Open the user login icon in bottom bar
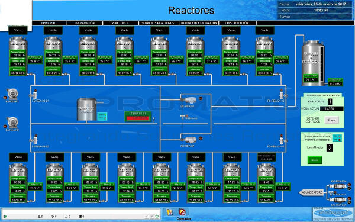The image size is (355, 222). (x=169, y=213)
